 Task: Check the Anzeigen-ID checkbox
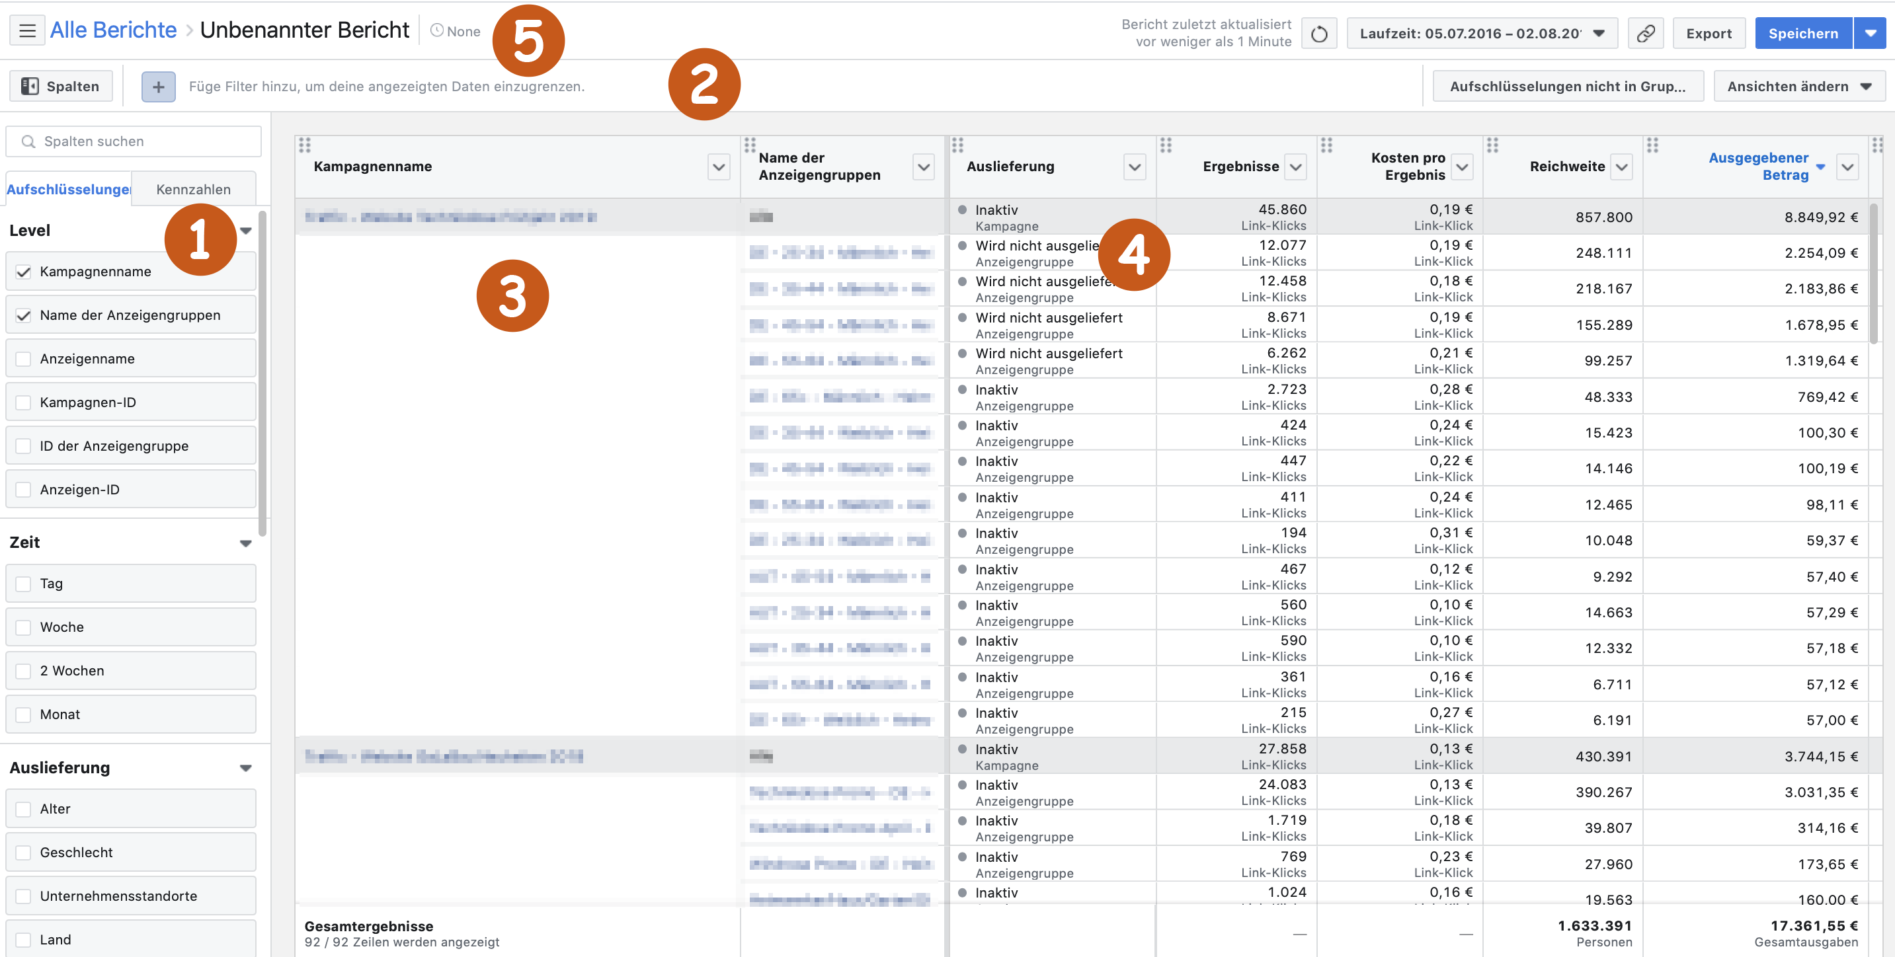point(24,490)
